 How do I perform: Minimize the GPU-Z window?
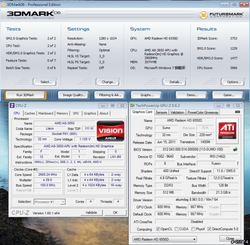tap(218, 106)
